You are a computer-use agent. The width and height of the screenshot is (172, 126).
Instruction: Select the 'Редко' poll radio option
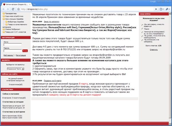point(142,29)
